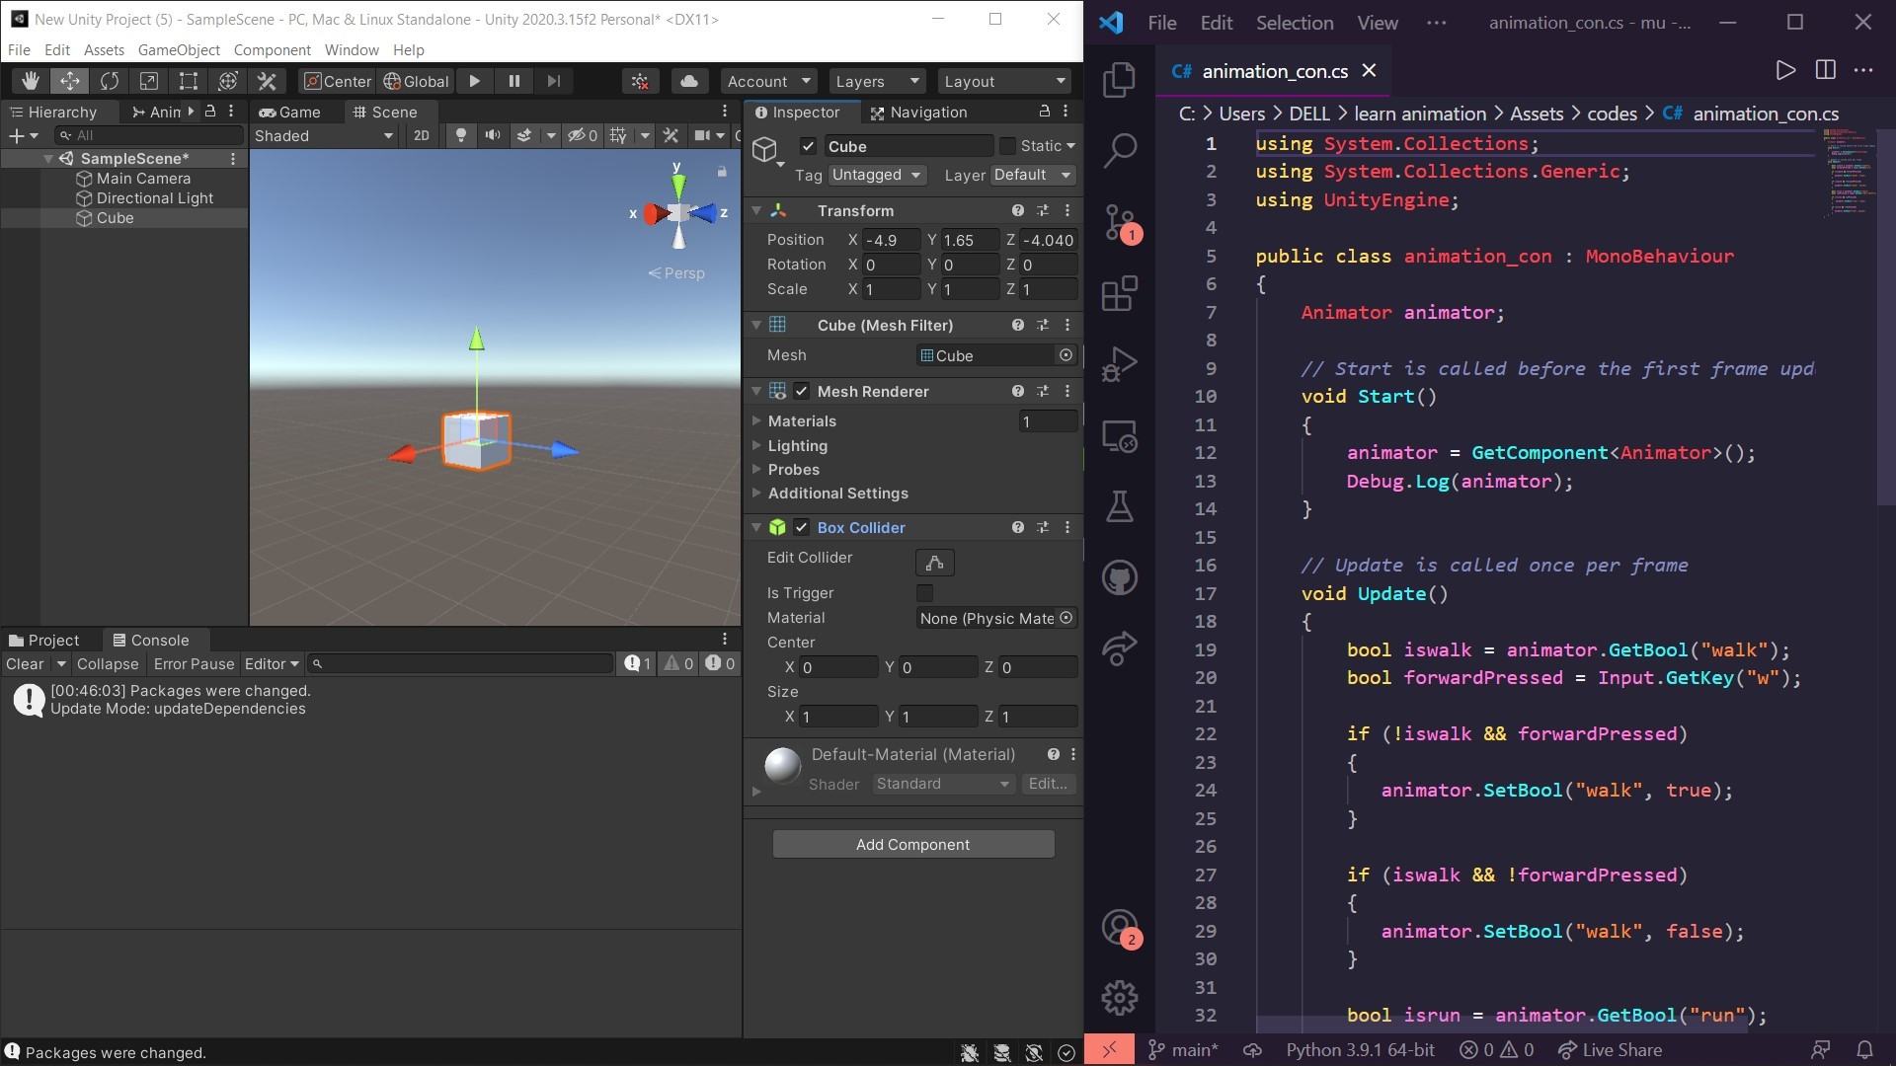Image resolution: width=1896 pixels, height=1066 pixels.
Task: Click the Clear console button
Action: click(25, 664)
